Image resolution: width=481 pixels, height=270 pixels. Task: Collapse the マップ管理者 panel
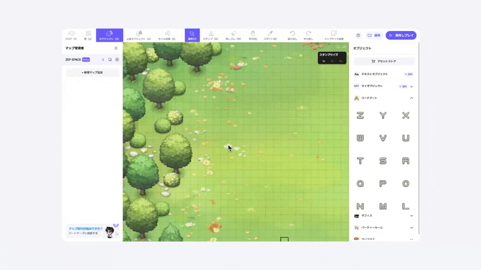click(x=116, y=48)
